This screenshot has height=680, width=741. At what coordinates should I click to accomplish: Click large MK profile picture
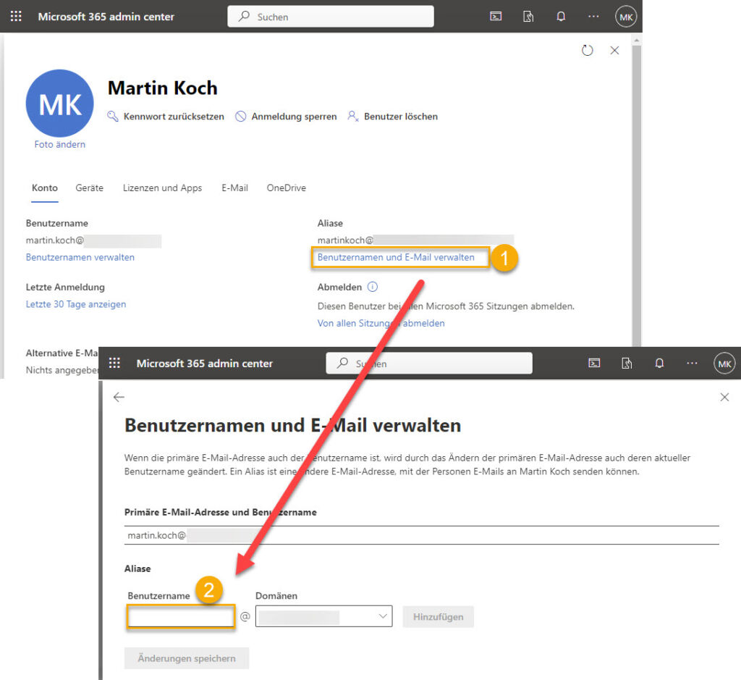(59, 103)
